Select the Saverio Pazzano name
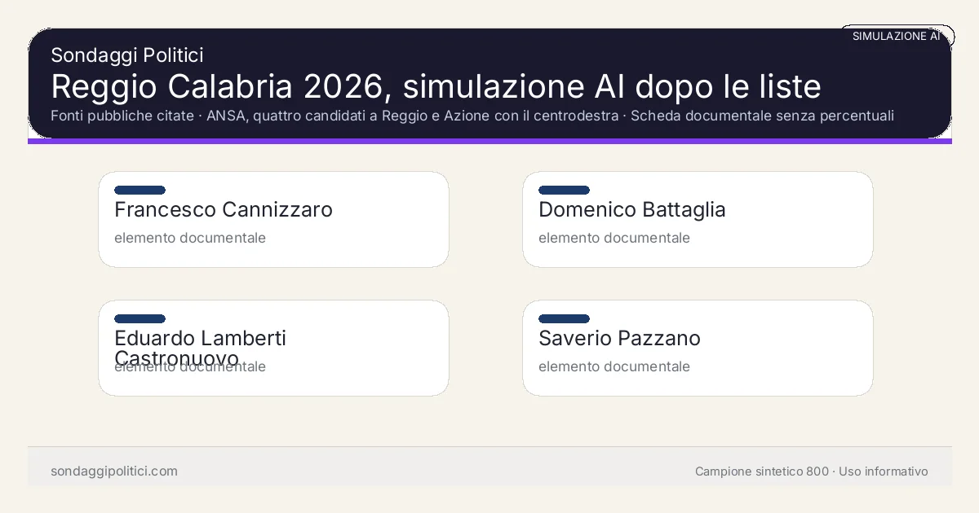 point(619,339)
